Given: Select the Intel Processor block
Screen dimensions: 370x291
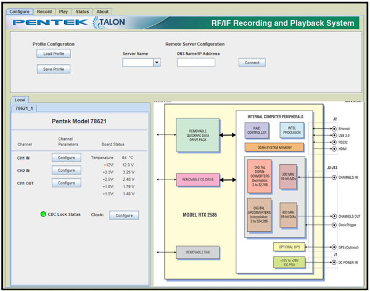Looking at the screenshot, I should (292, 130).
